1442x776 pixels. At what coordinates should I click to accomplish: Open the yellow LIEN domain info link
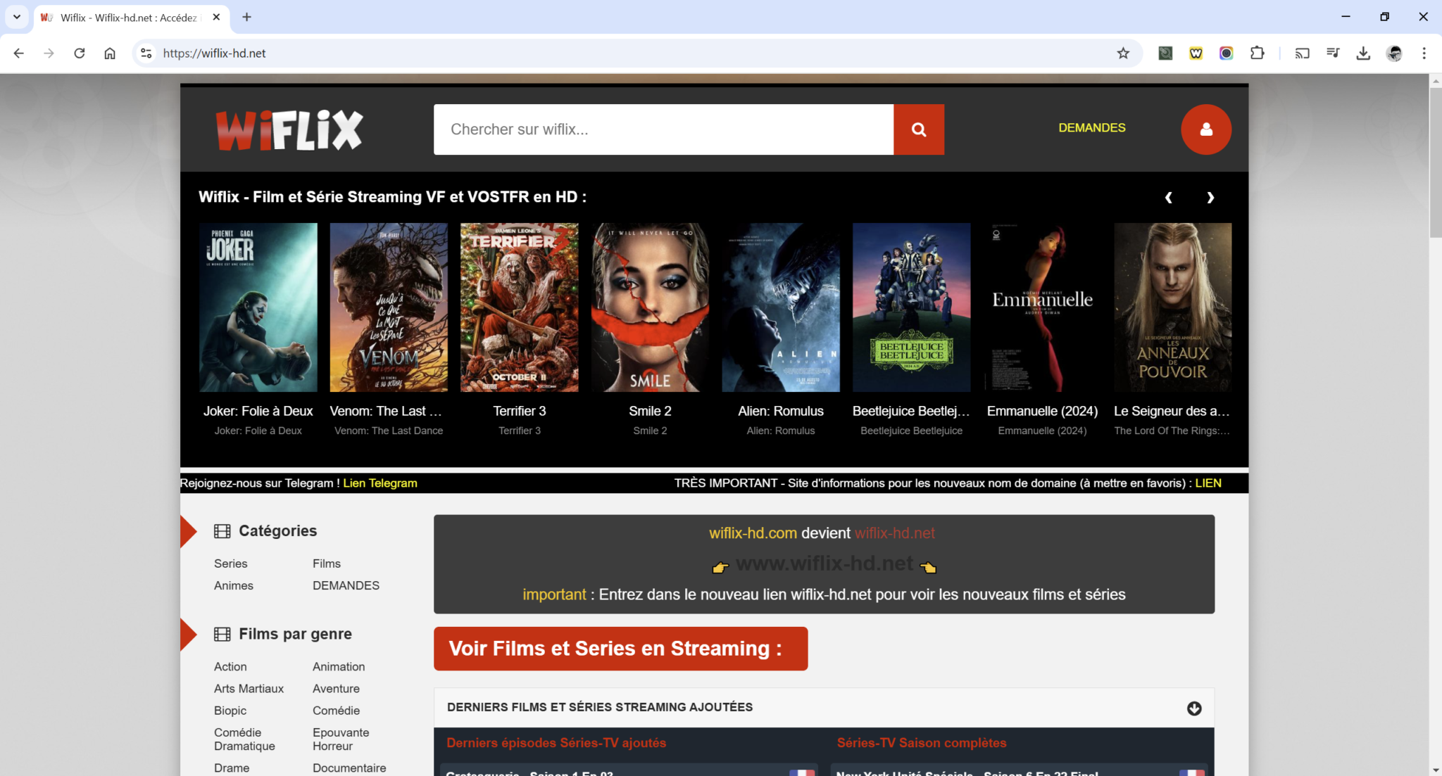(x=1208, y=483)
